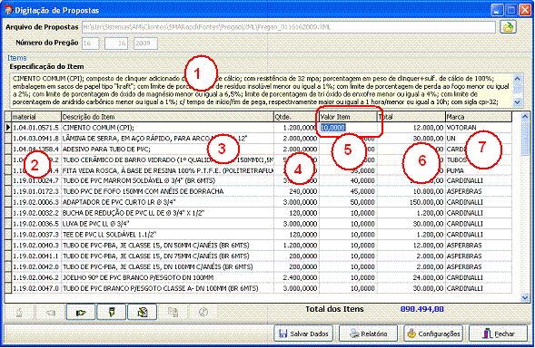Click the Fechar button
Viewport: 535px width, 348px height.
point(498,333)
